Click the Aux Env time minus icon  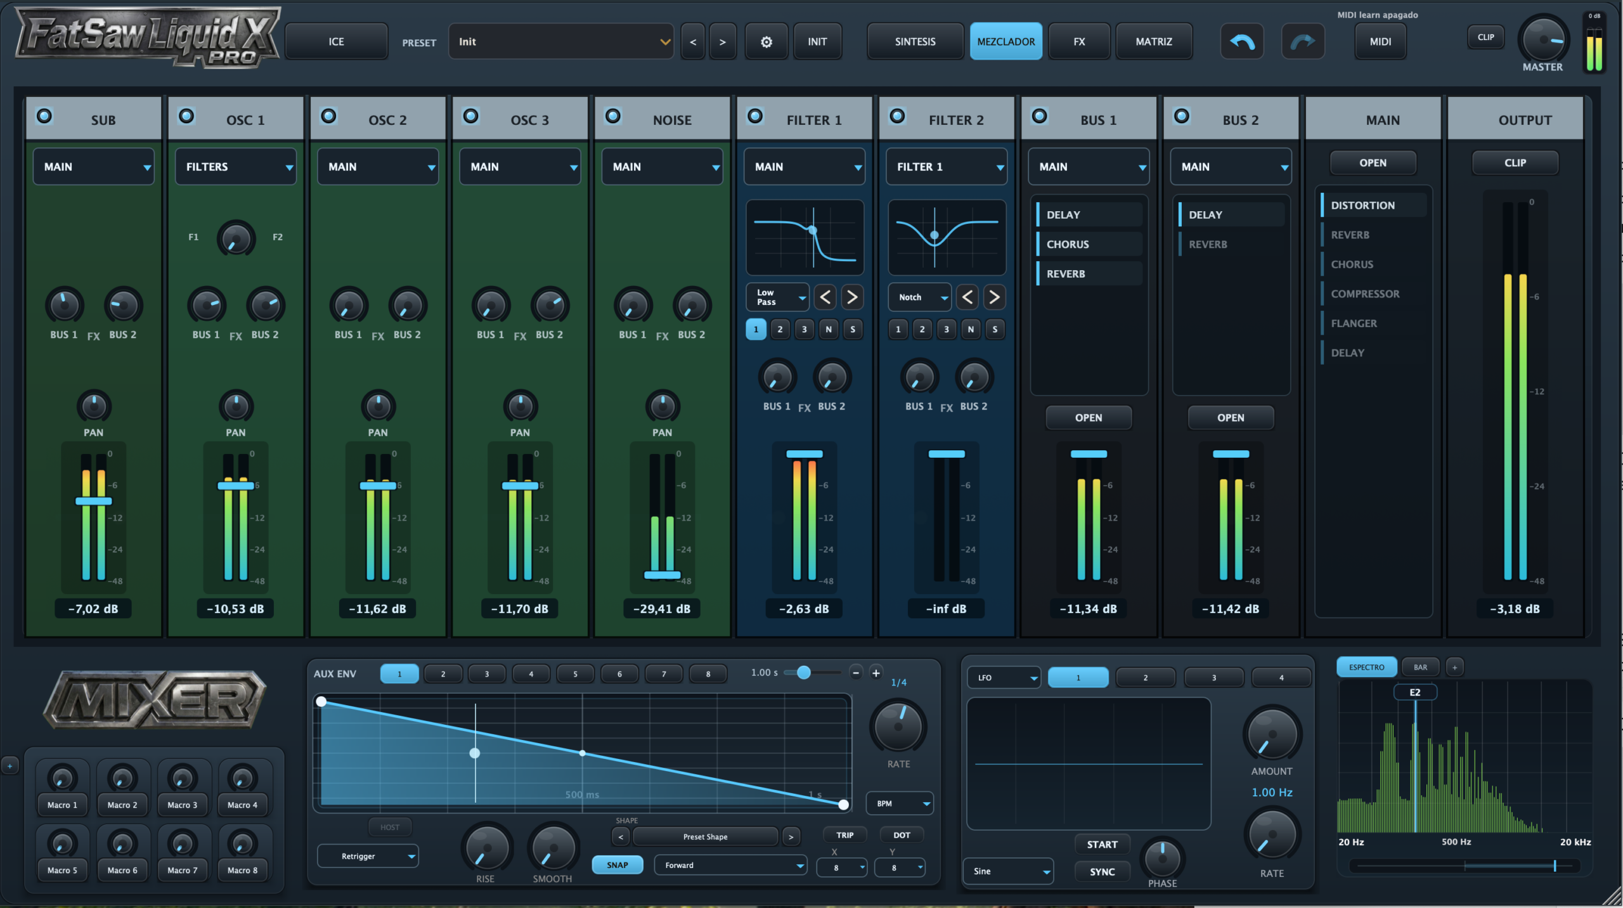[x=856, y=673]
